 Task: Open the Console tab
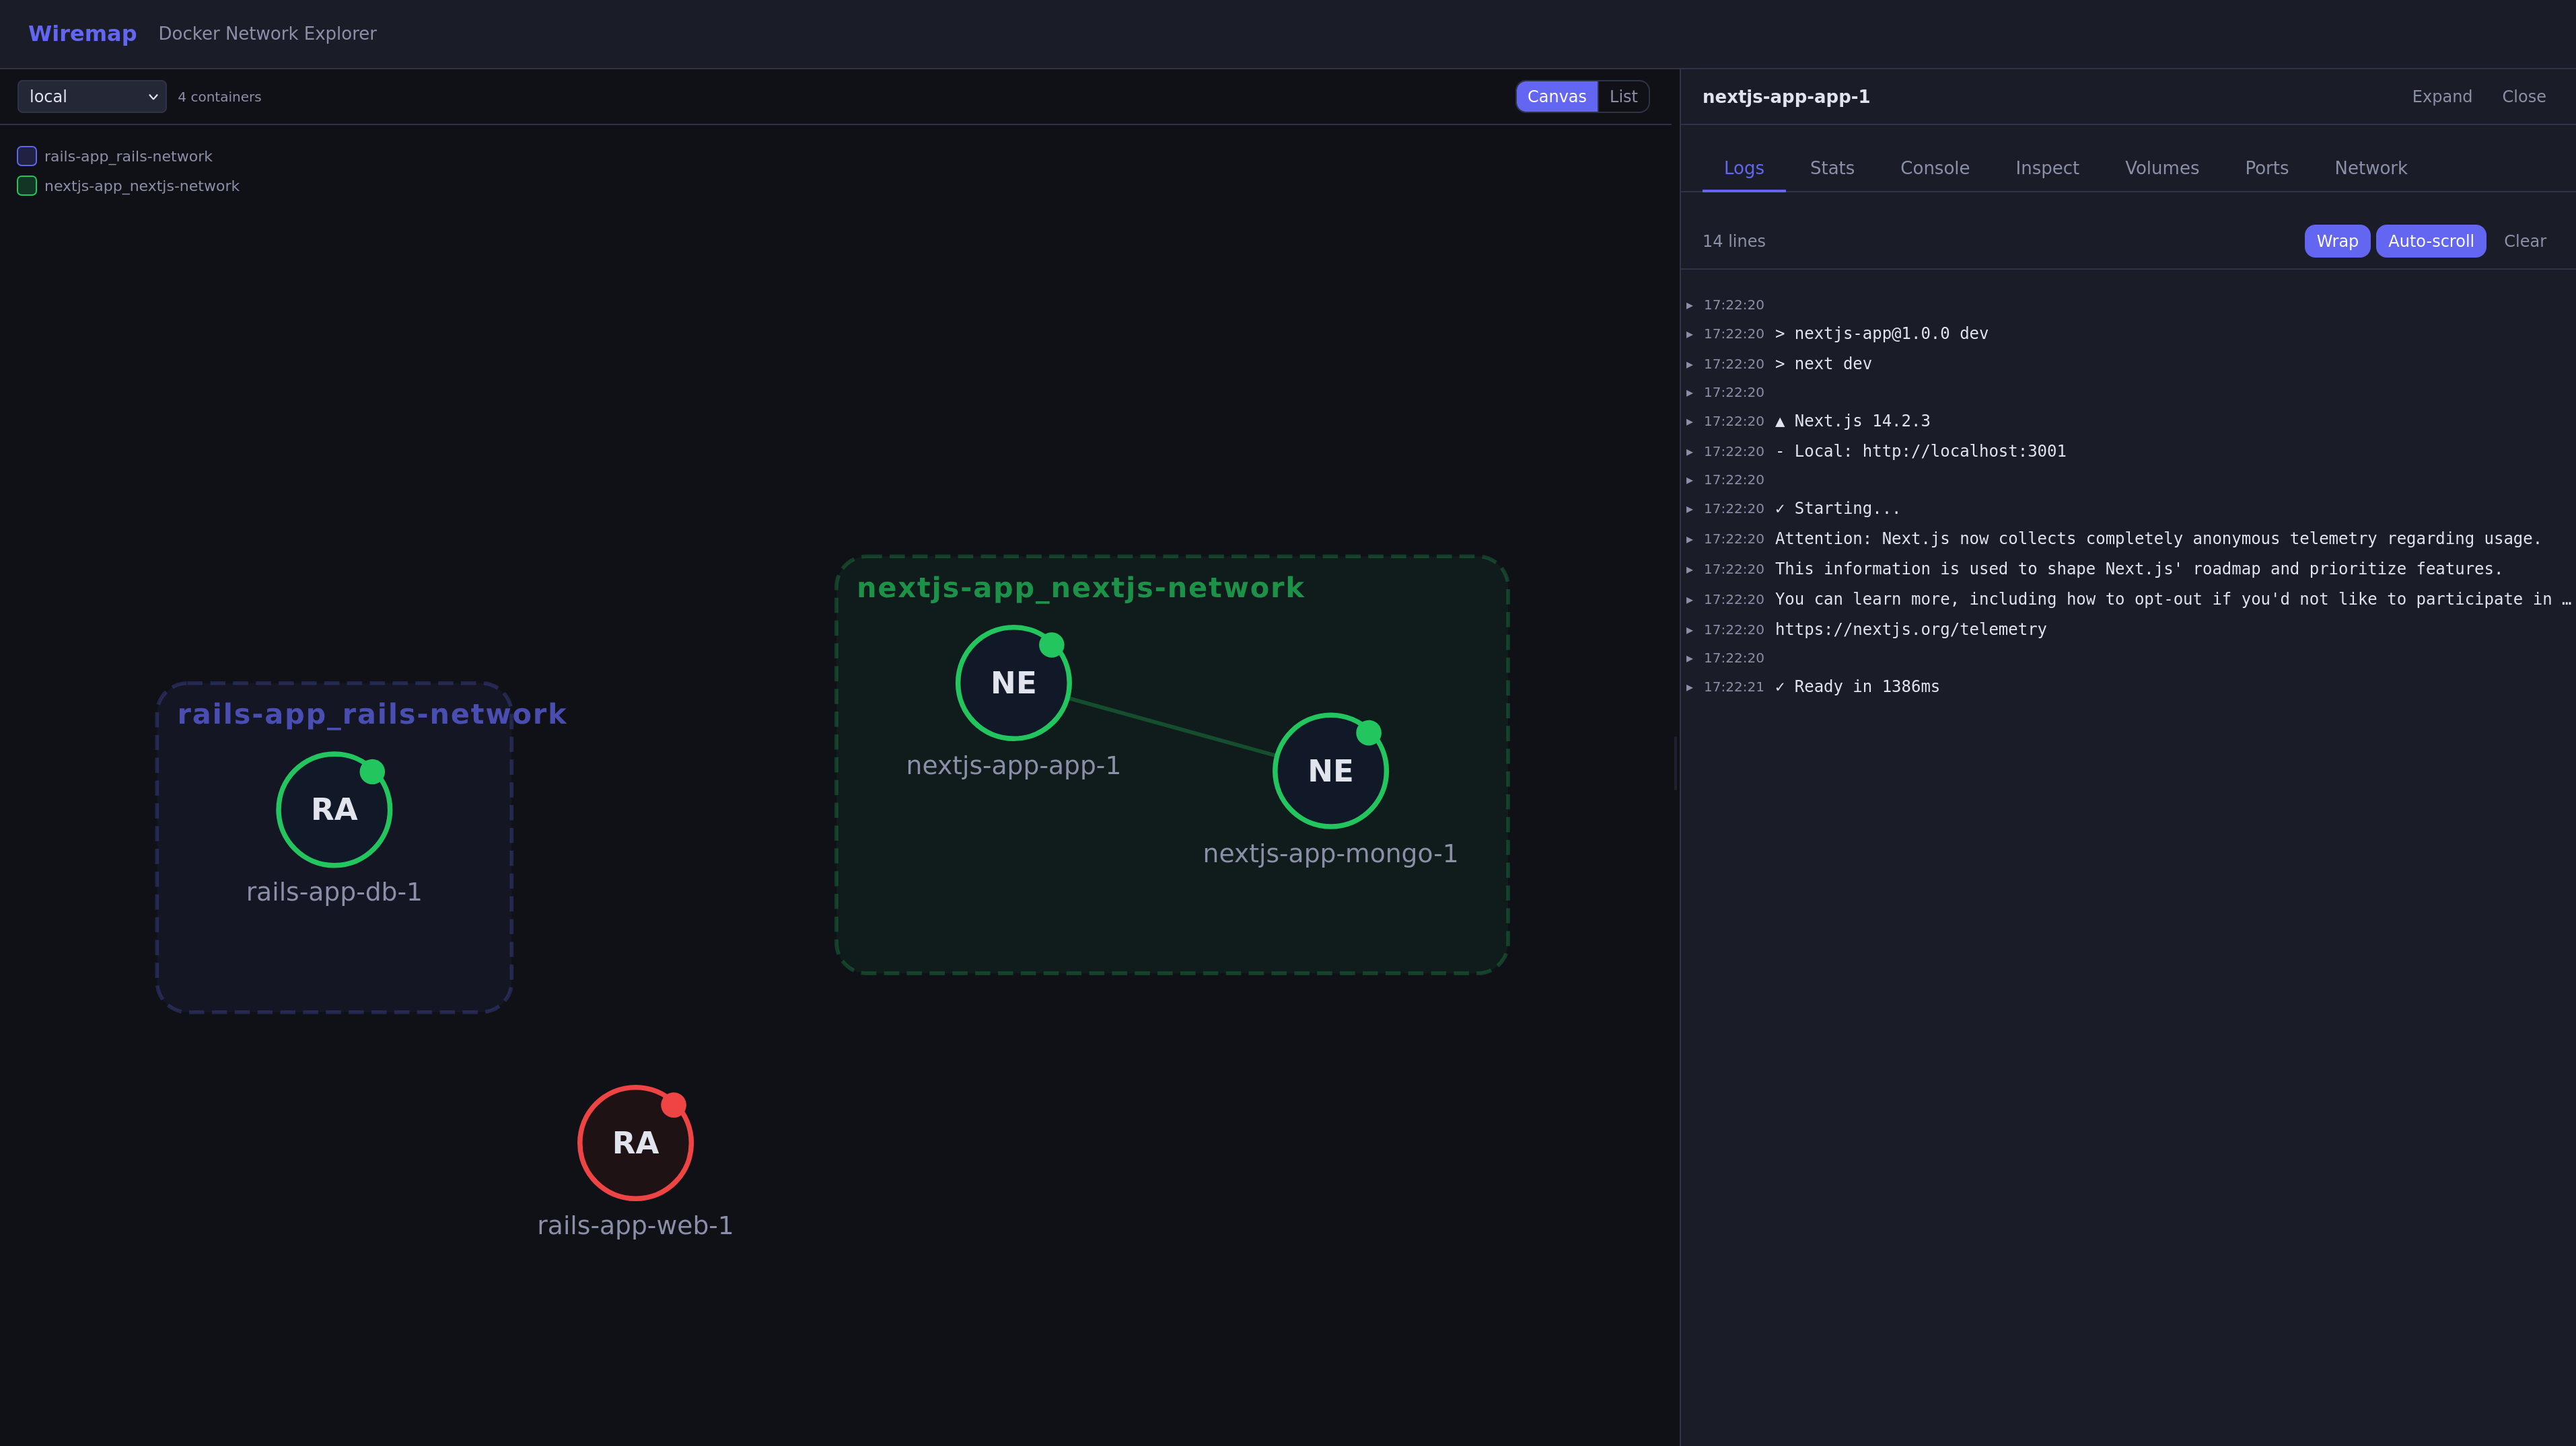click(1934, 168)
